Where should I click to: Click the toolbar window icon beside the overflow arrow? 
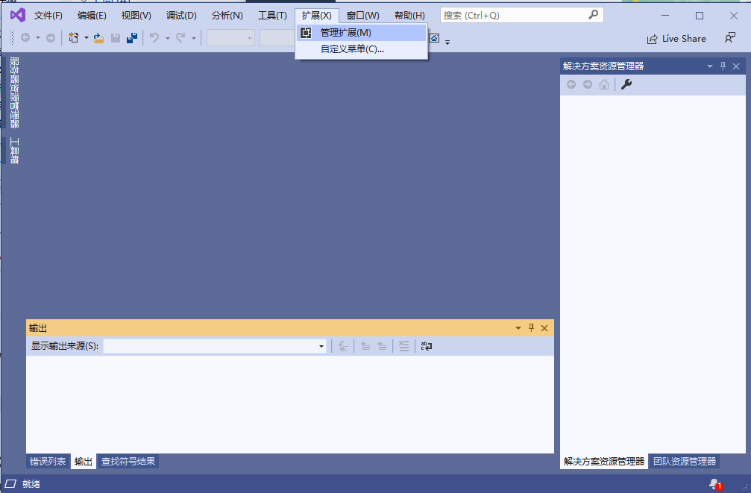(434, 38)
